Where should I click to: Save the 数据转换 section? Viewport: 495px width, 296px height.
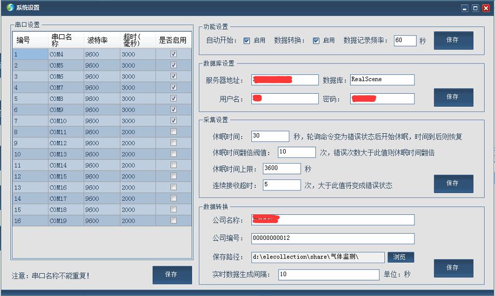click(x=453, y=267)
